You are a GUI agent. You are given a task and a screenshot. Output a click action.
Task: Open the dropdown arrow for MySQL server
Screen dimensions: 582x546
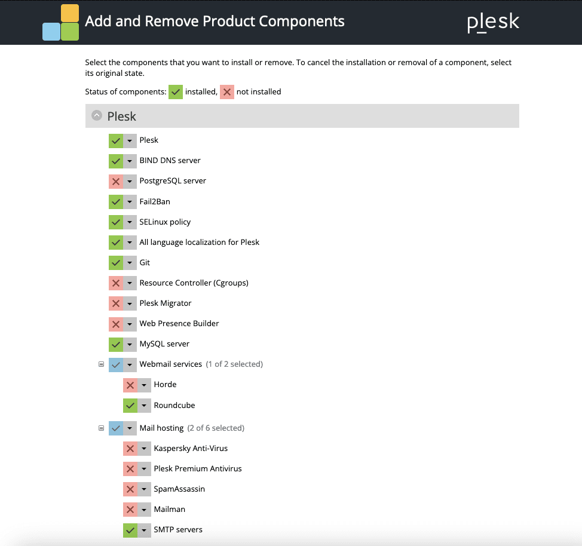click(130, 344)
